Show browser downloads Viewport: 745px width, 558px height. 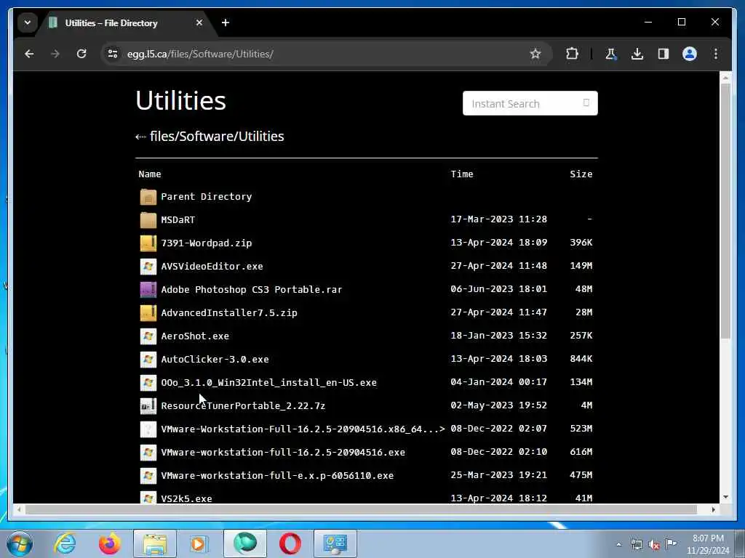637,54
